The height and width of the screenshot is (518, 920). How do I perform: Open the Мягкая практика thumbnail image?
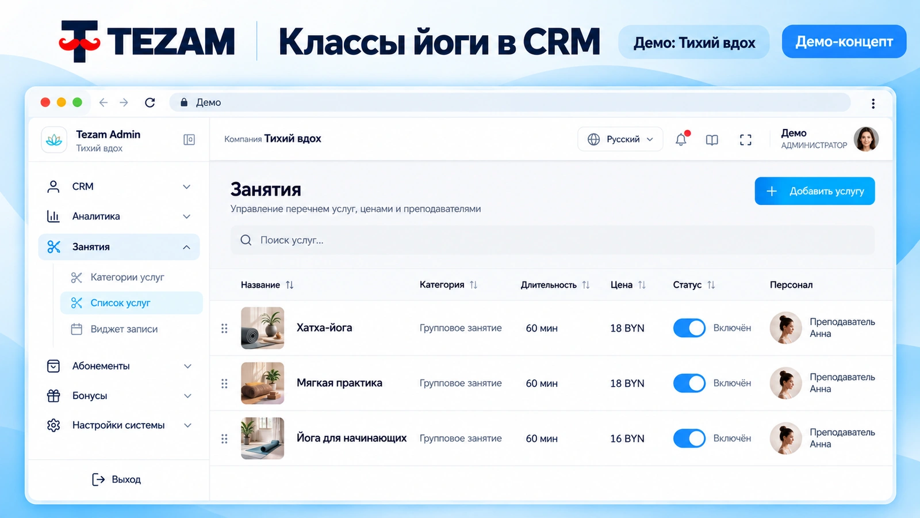(x=263, y=383)
